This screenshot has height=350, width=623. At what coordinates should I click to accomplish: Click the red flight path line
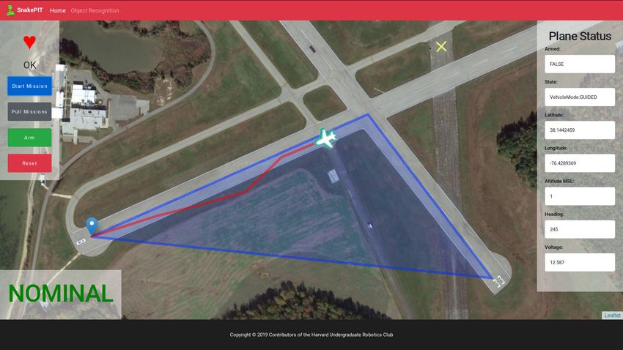pos(245,192)
